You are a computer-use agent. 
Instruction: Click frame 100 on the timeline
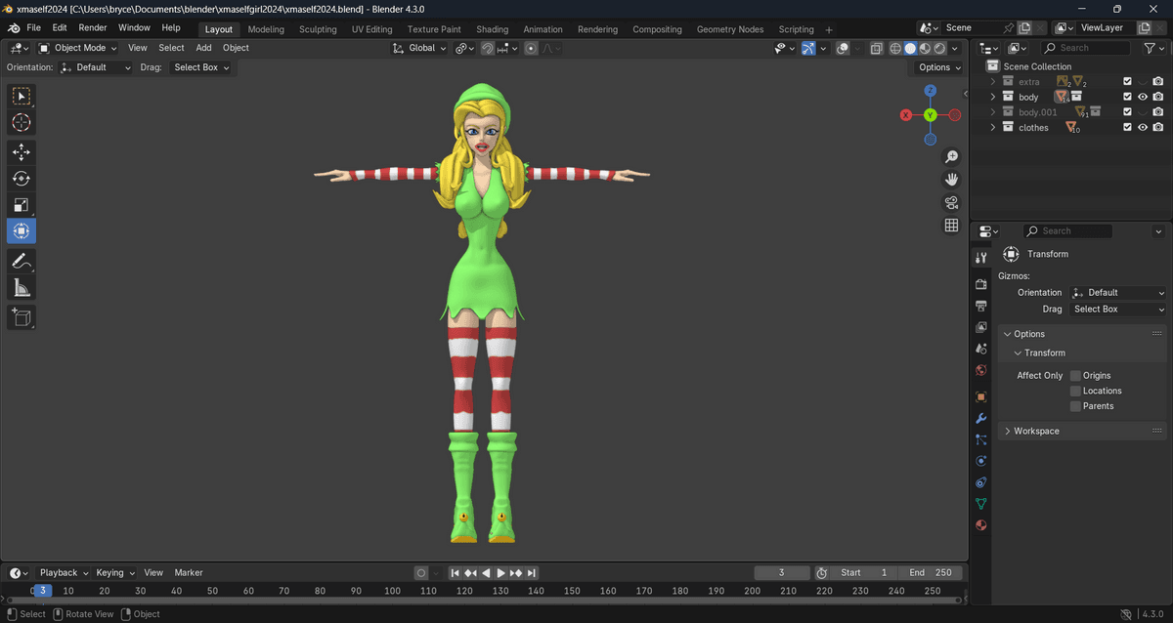(392, 591)
